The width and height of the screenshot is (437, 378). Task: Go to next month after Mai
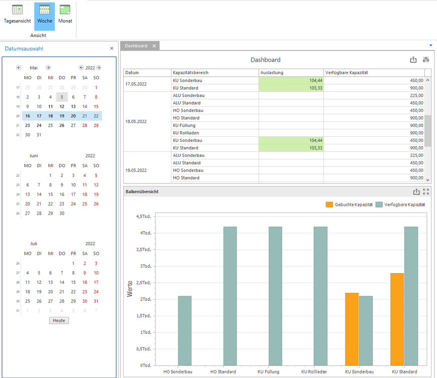(x=48, y=68)
